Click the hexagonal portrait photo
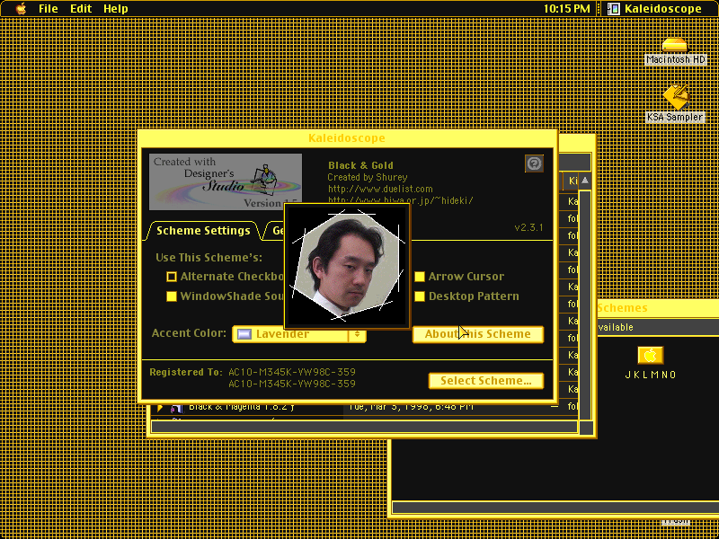Viewport: 719px width, 539px height. [347, 266]
